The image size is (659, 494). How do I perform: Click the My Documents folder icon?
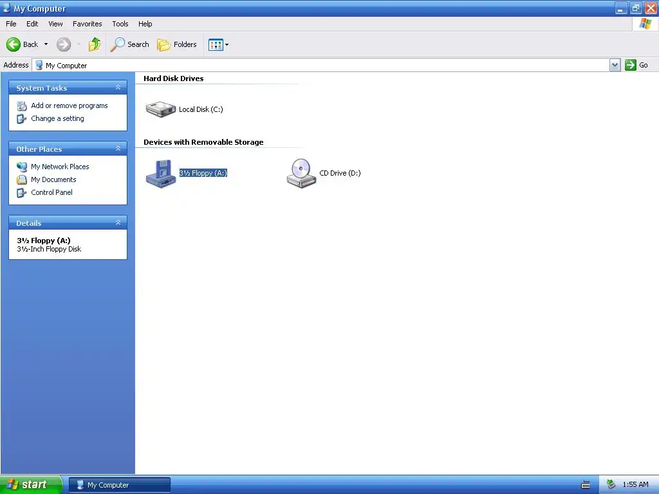pyautogui.click(x=21, y=180)
